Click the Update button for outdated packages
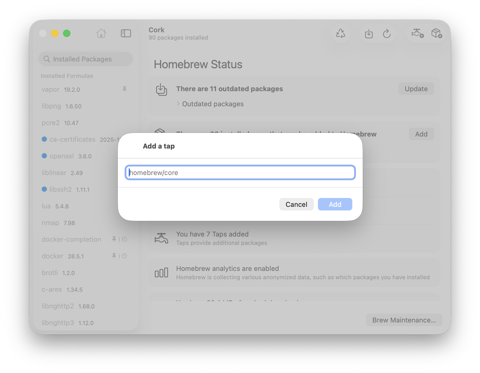The height and width of the screenshot is (373, 480). coord(416,89)
